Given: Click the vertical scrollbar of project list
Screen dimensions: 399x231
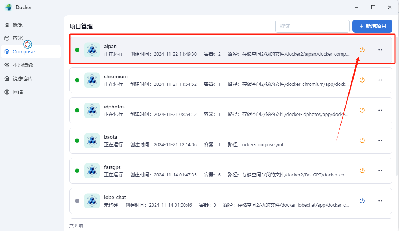Looking at the screenshot, I should tap(397, 109).
